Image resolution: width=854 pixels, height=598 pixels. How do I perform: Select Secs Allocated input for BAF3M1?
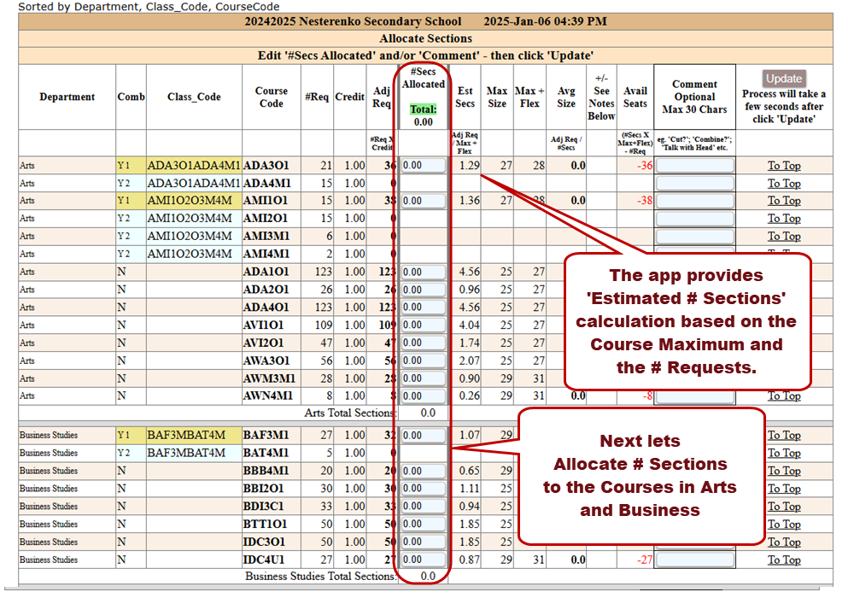click(423, 436)
